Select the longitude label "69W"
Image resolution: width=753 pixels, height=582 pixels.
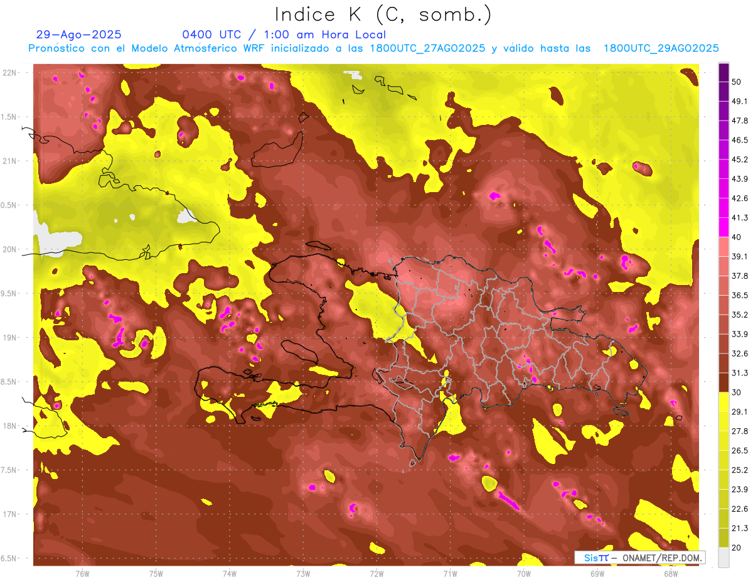pyautogui.click(x=597, y=573)
